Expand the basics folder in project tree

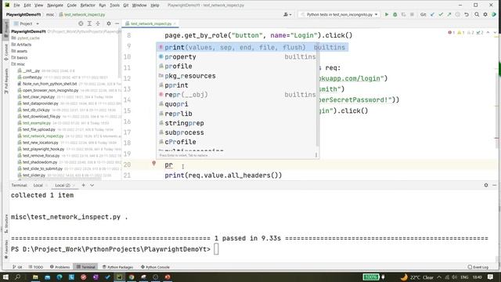pos(20,57)
